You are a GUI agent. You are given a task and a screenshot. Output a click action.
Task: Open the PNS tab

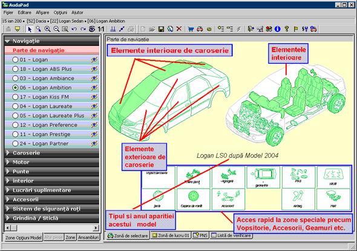(200, 235)
